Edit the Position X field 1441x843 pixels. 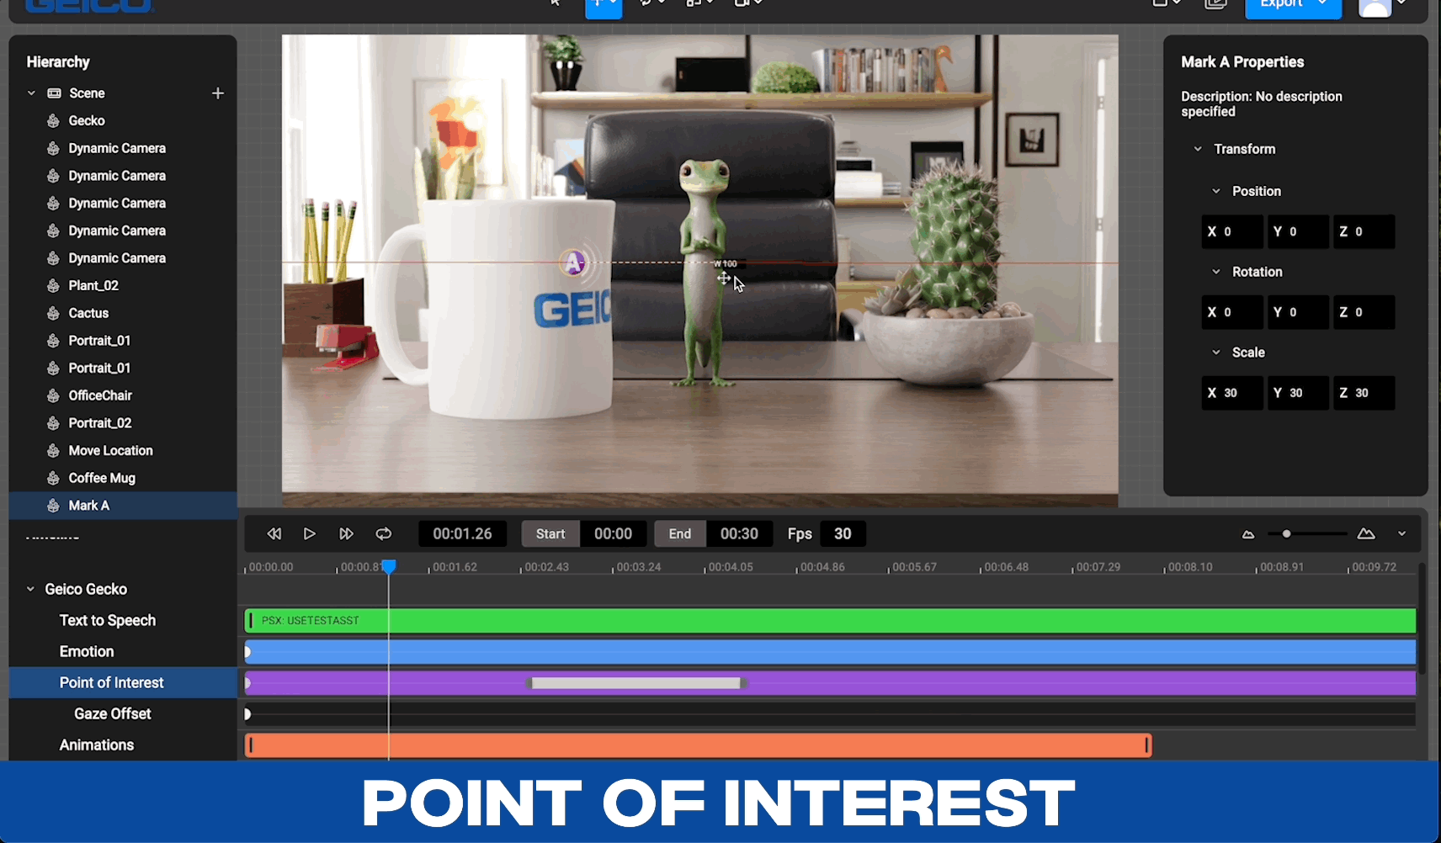point(1232,231)
